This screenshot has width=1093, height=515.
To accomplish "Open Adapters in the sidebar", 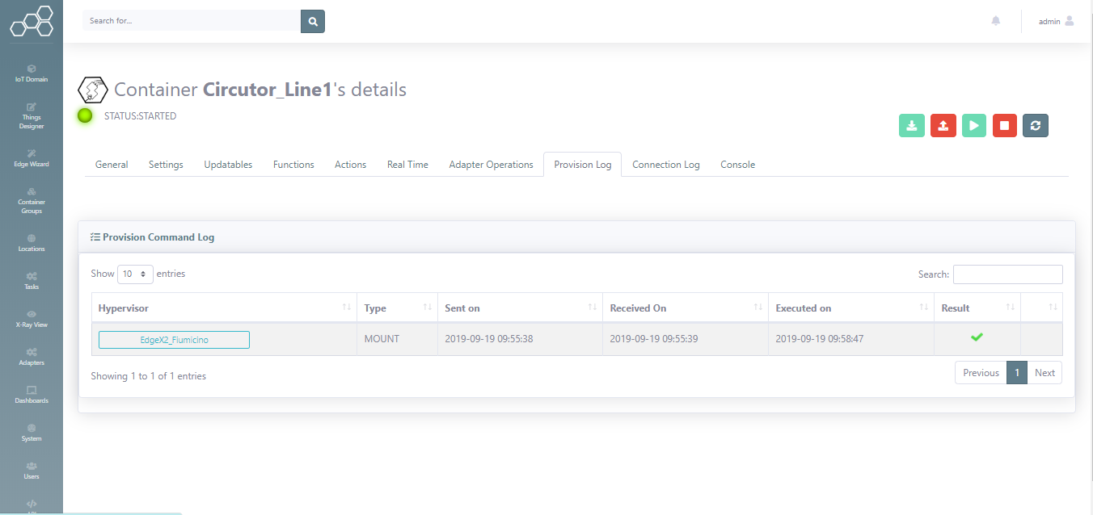I will tap(32, 357).
